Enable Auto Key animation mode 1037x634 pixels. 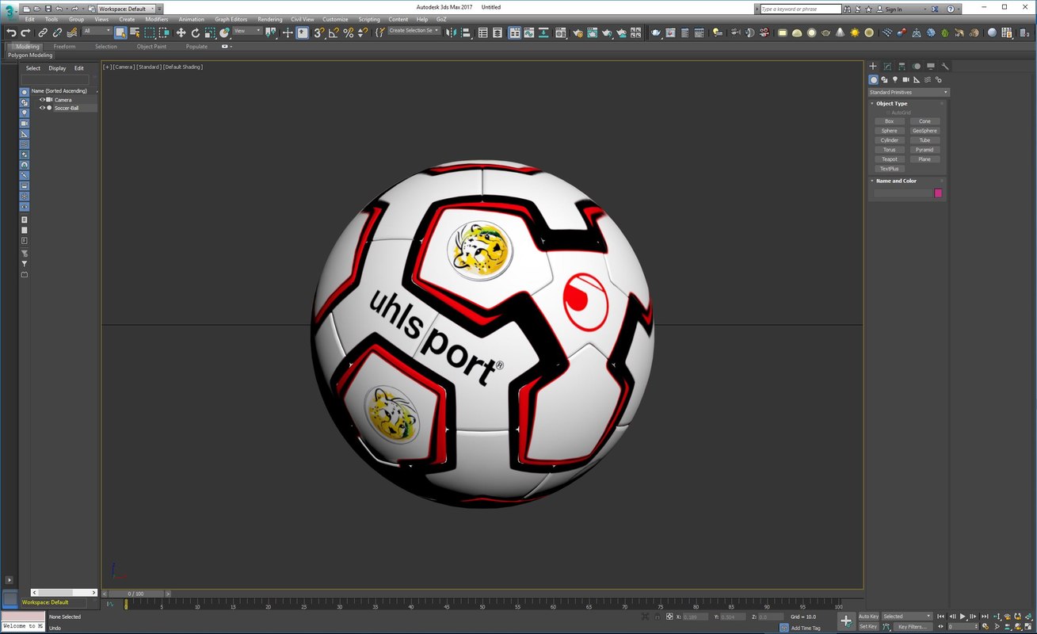click(868, 616)
